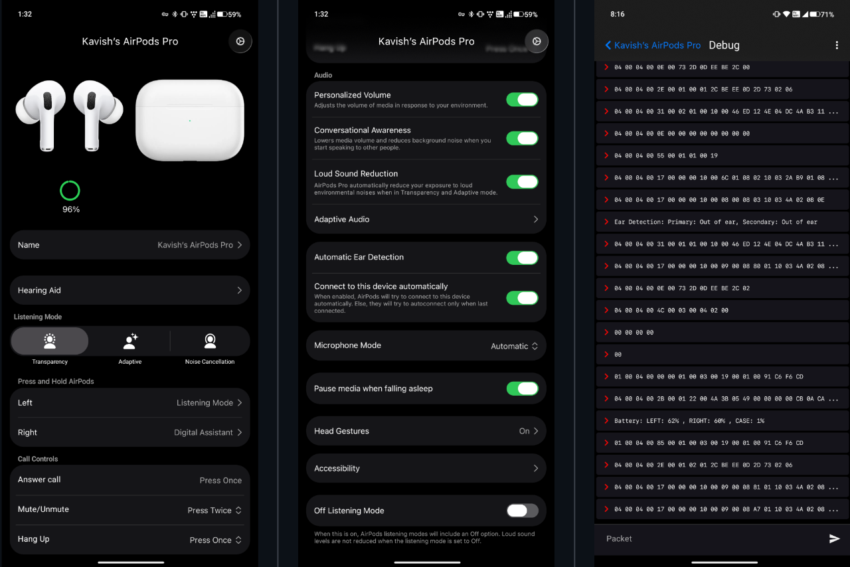The height and width of the screenshot is (567, 850).
Task: Tap the green battery ring at 96%
Action: pos(70,191)
